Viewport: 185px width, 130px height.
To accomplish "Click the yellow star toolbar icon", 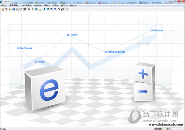I will pos(3,9).
